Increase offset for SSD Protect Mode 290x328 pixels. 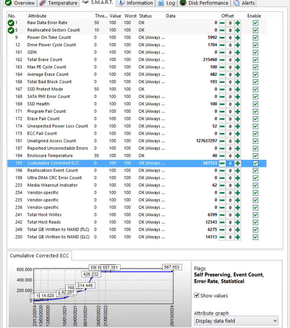pyautogui.click(x=237, y=89)
